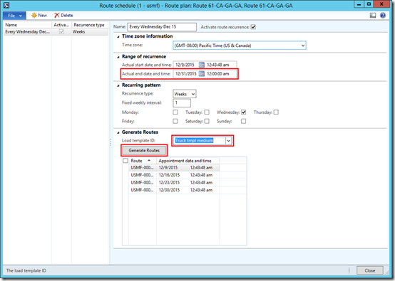Check the Tuesday checkbox
The width and height of the screenshot is (395, 281).
pyautogui.click(x=207, y=112)
